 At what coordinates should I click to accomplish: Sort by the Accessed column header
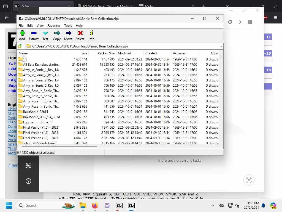(x=185, y=53)
